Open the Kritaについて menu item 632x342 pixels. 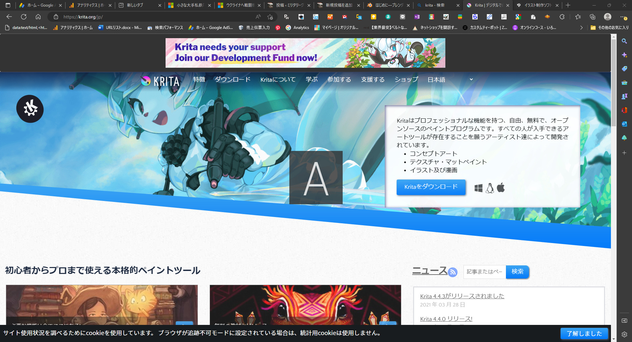(278, 80)
